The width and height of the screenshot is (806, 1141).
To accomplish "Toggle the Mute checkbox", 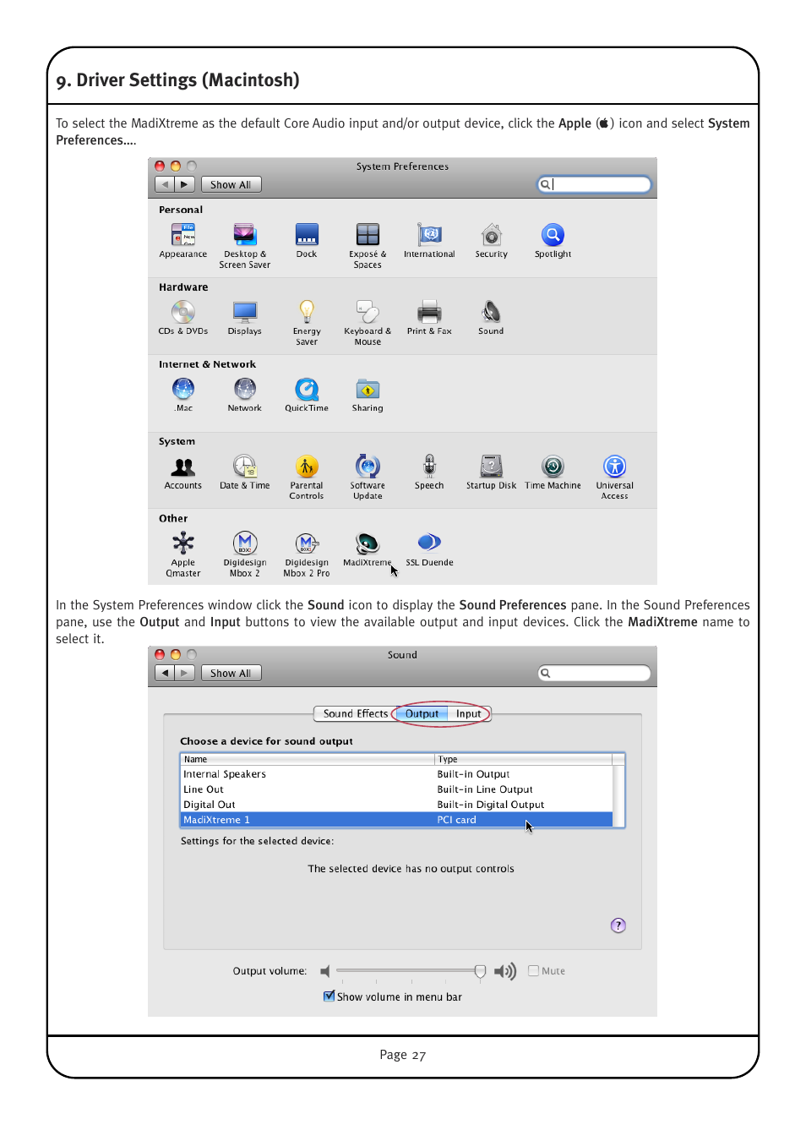I will click(533, 971).
